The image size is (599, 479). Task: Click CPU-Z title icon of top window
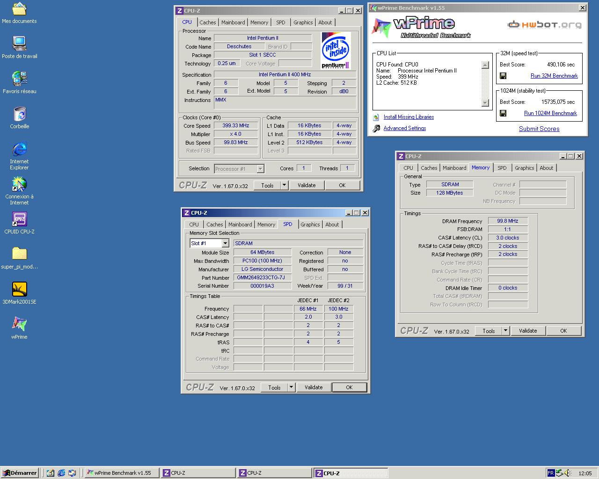[x=179, y=10]
